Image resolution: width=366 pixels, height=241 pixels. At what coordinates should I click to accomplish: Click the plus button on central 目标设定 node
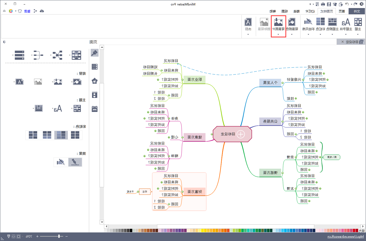241,134
